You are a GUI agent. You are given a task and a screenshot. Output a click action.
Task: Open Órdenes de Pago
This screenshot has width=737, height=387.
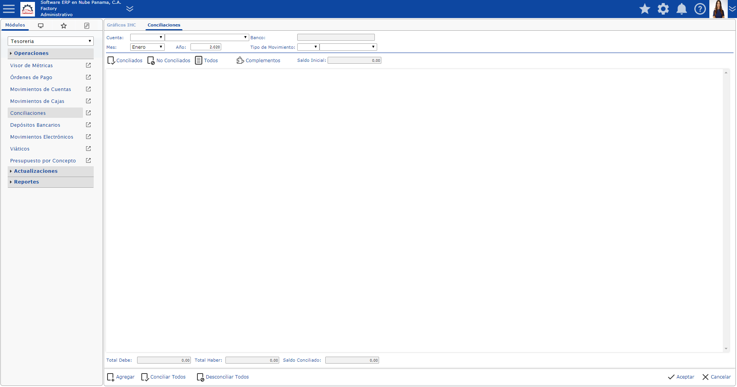(x=31, y=78)
